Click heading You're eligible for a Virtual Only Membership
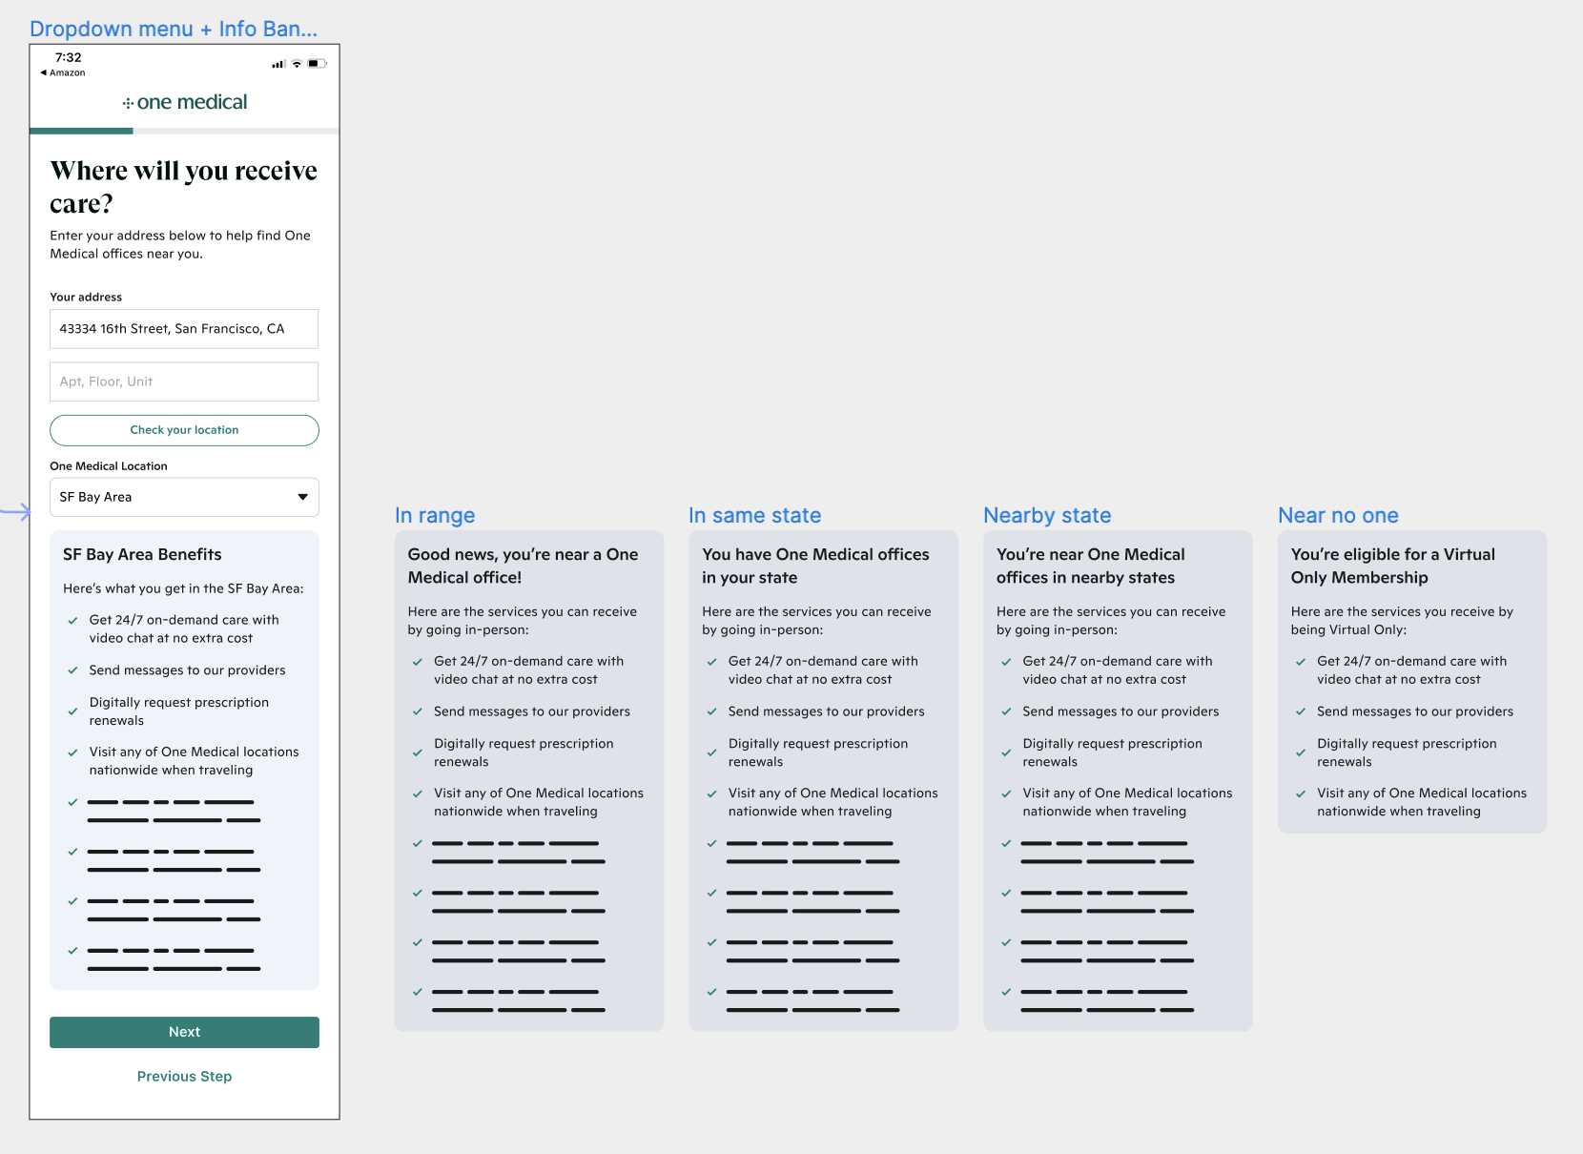This screenshot has width=1583, height=1154. tap(1392, 566)
